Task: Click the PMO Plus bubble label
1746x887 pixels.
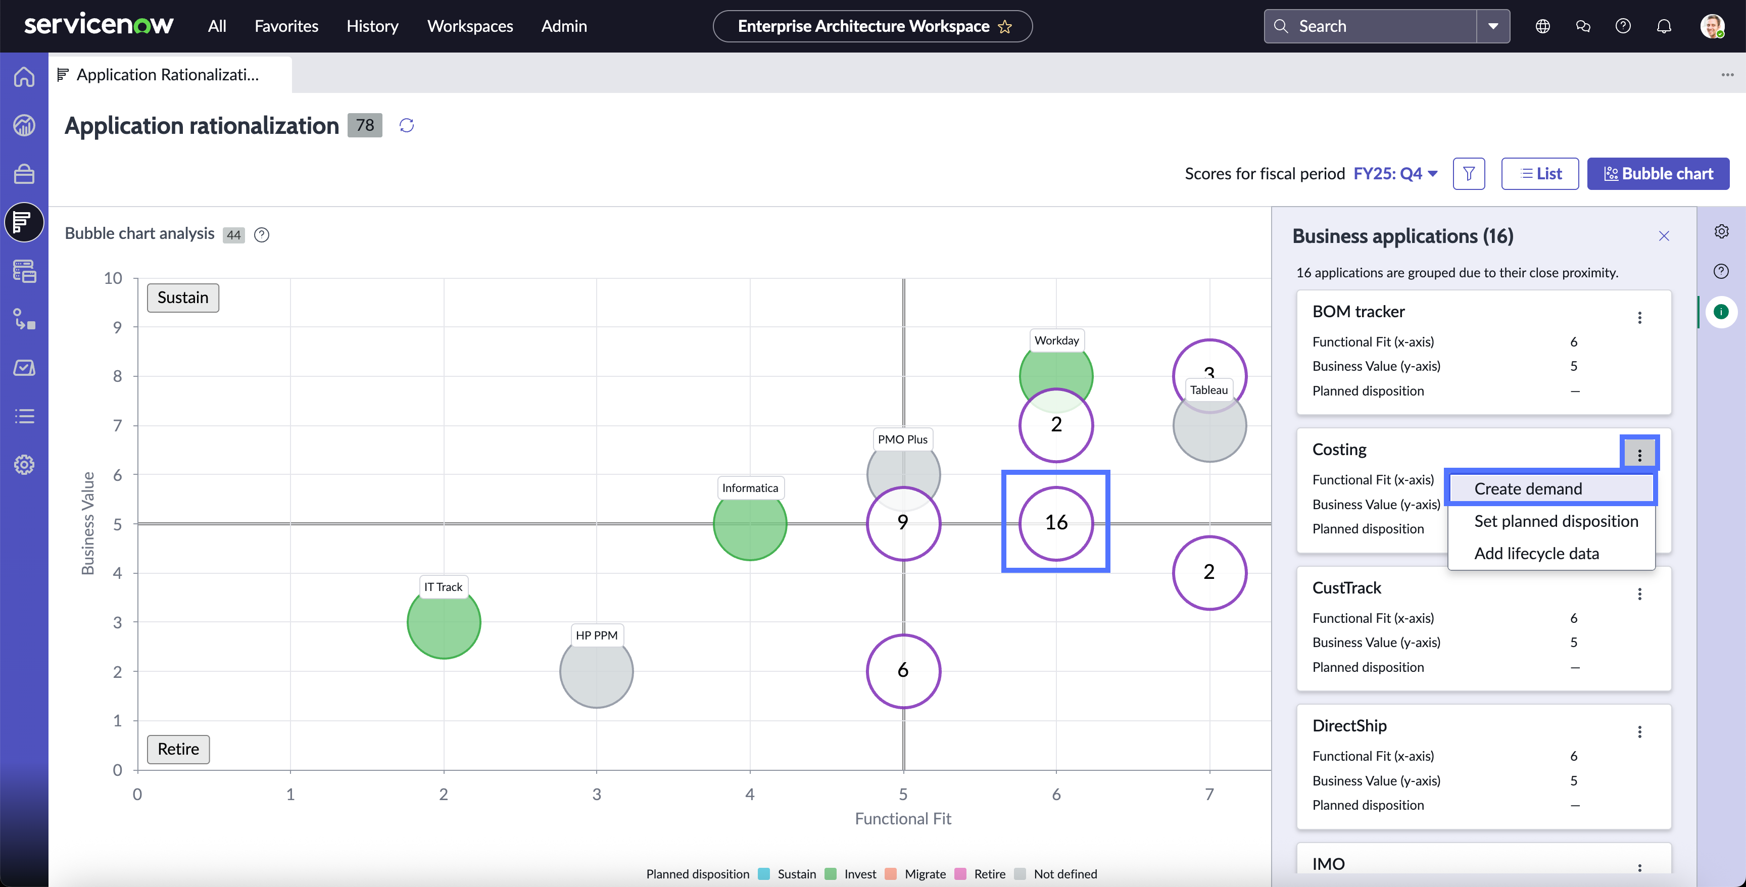Action: (902, 439)
